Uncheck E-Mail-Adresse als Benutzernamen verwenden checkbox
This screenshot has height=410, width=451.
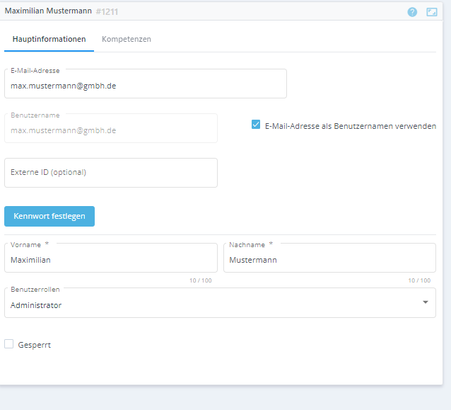(x=256, y=125)
